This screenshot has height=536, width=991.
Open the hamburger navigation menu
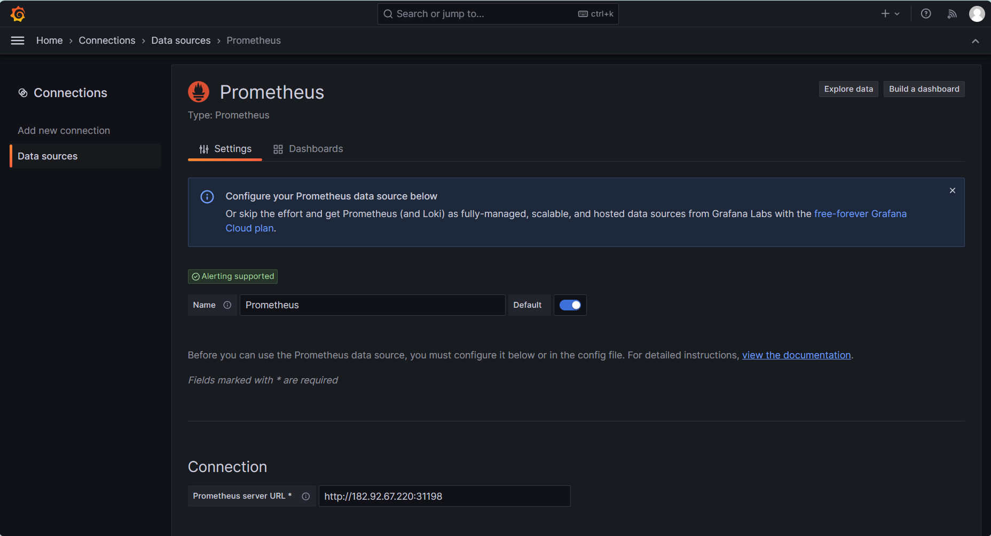[18, 41]
